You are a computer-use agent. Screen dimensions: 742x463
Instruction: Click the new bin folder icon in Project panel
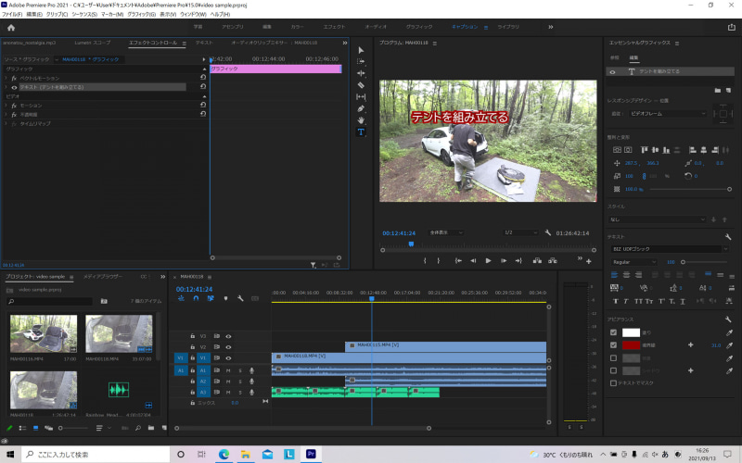tap(151, 428)
